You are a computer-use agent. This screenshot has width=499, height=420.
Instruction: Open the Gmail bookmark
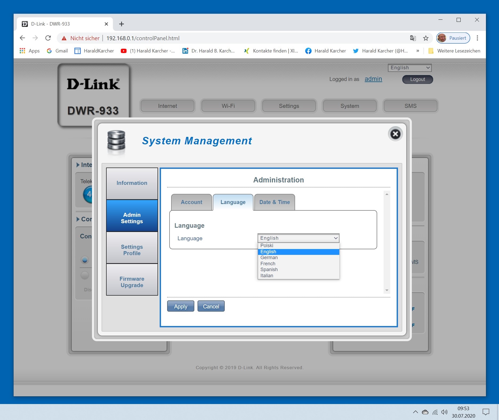click(57, 51)
